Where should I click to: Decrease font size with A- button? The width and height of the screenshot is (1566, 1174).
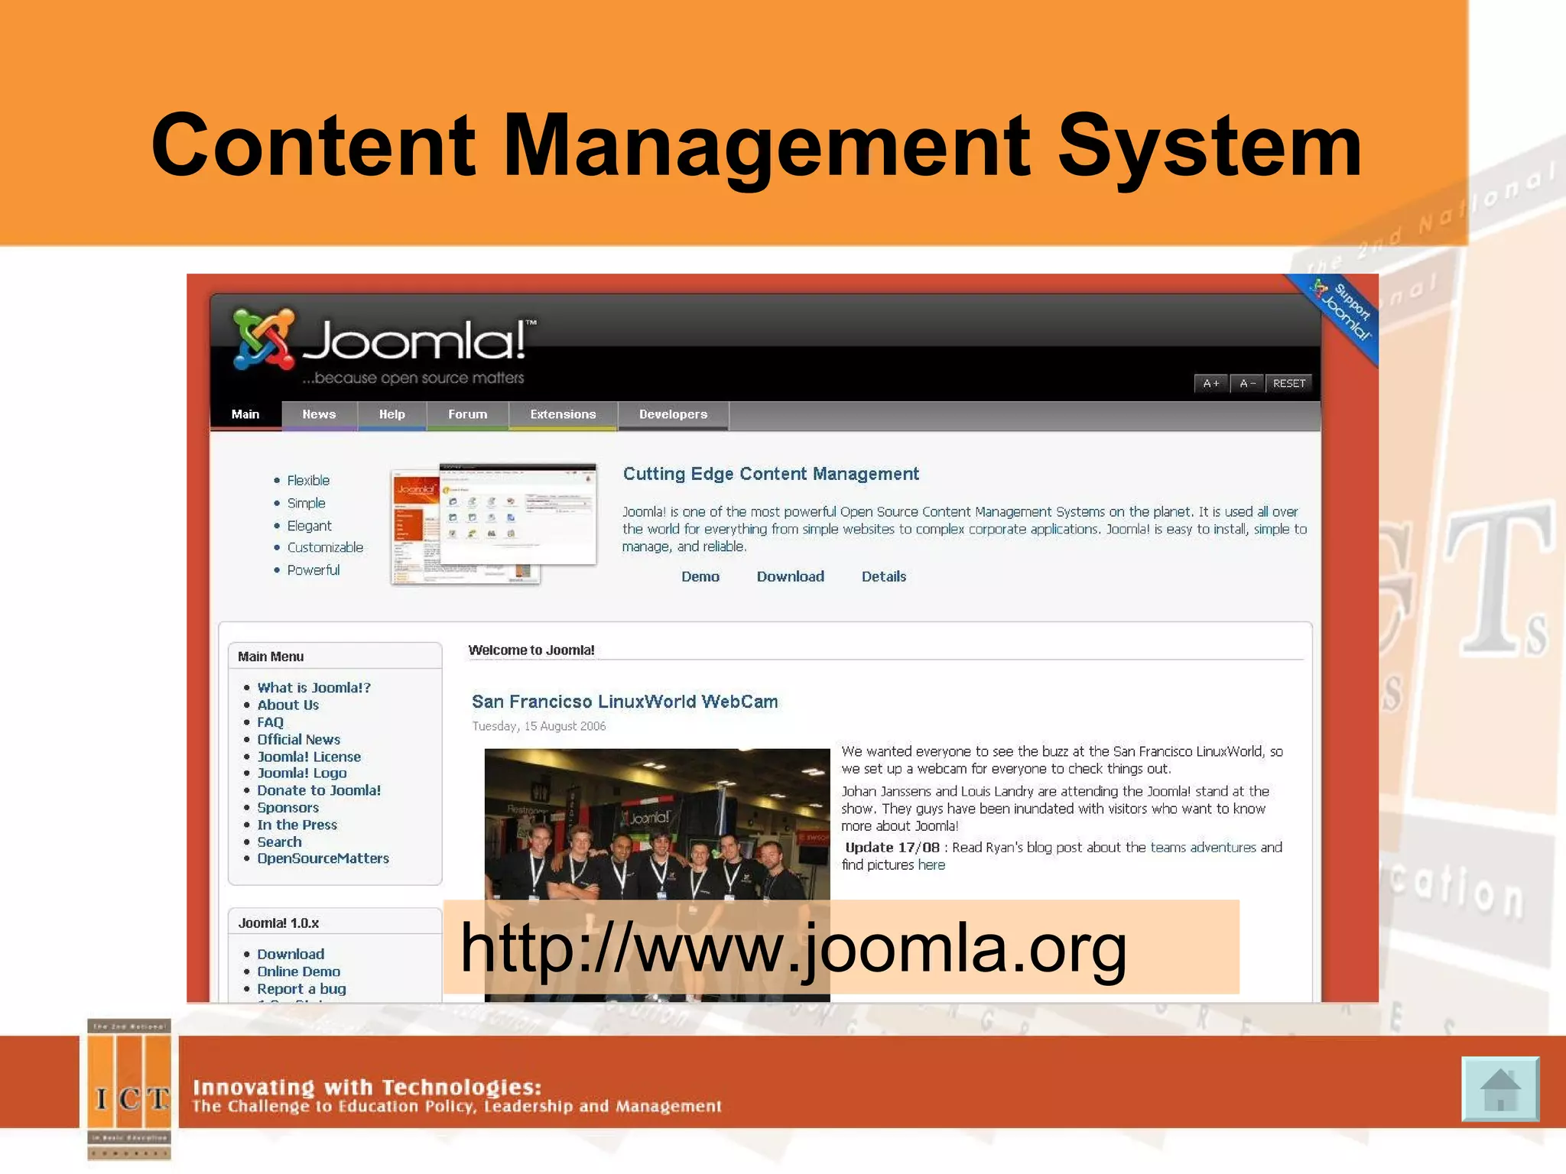1247,384
